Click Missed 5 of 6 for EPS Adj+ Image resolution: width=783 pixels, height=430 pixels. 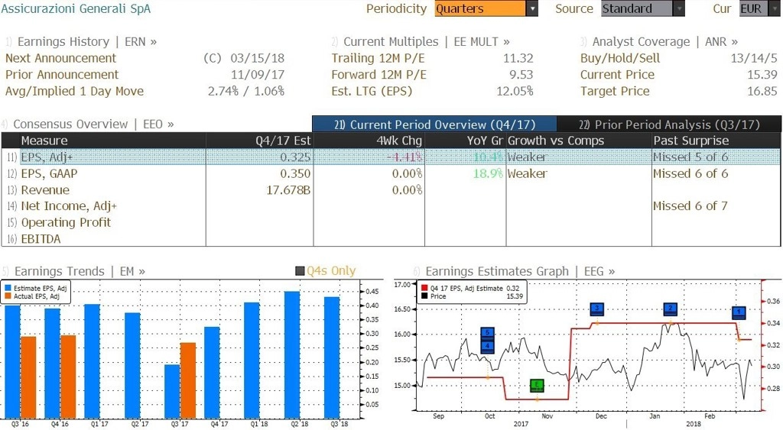point(690,157)
